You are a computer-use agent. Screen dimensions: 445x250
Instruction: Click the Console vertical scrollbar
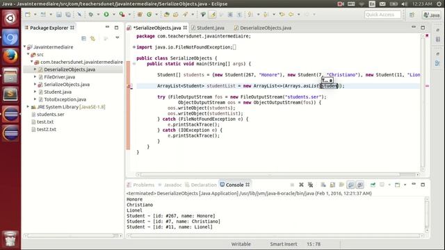pyautogui.click(x=427, y=215)
